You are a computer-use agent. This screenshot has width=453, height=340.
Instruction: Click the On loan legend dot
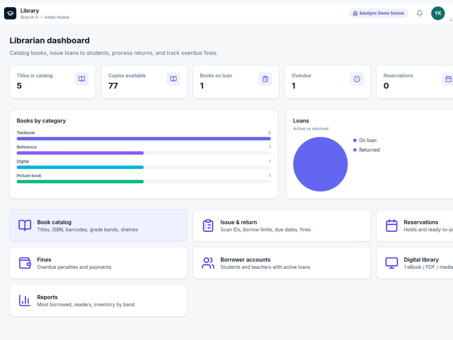click(355, 141)
